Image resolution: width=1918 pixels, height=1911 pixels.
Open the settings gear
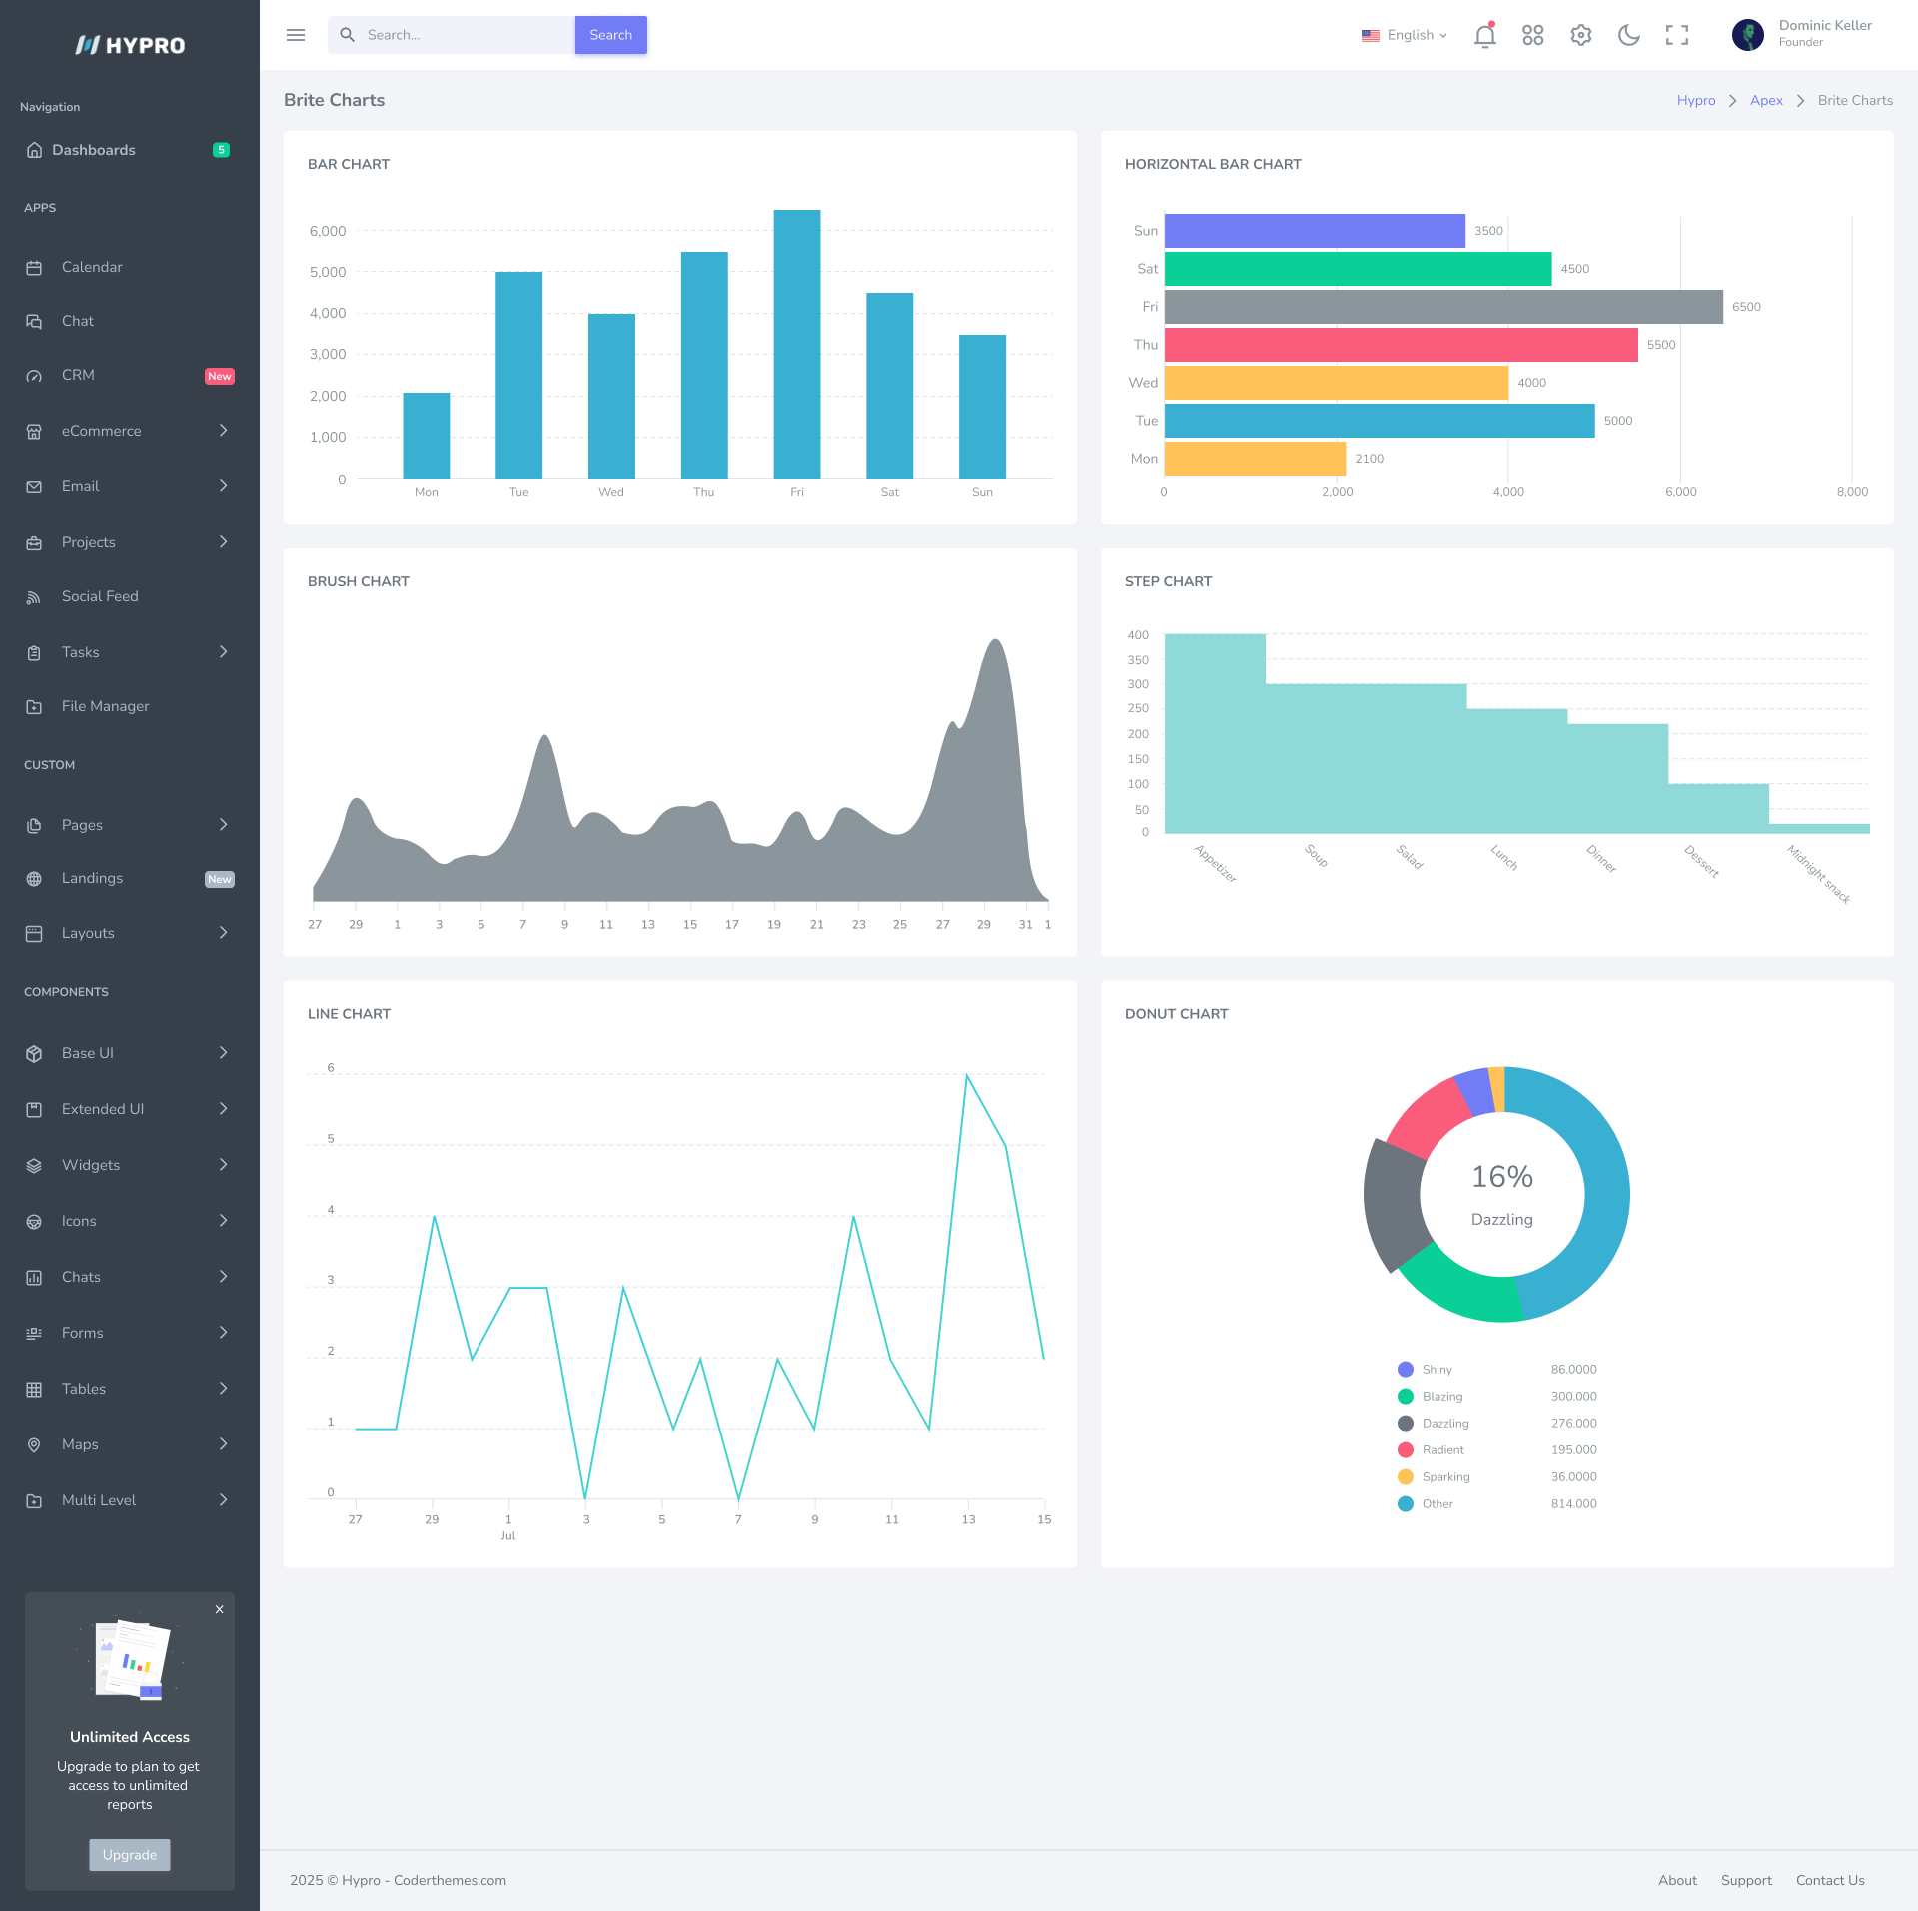1581,35
